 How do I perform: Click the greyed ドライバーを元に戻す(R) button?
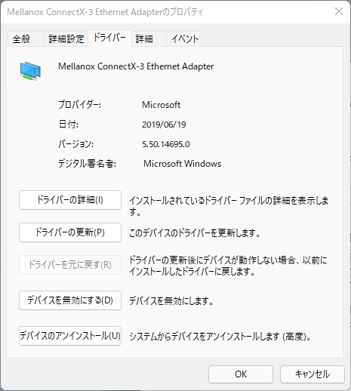point(70,265)
